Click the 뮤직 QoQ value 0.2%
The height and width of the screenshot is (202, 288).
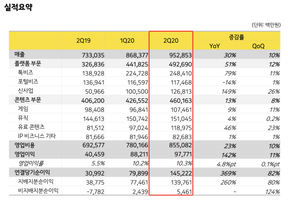point(271,118)
